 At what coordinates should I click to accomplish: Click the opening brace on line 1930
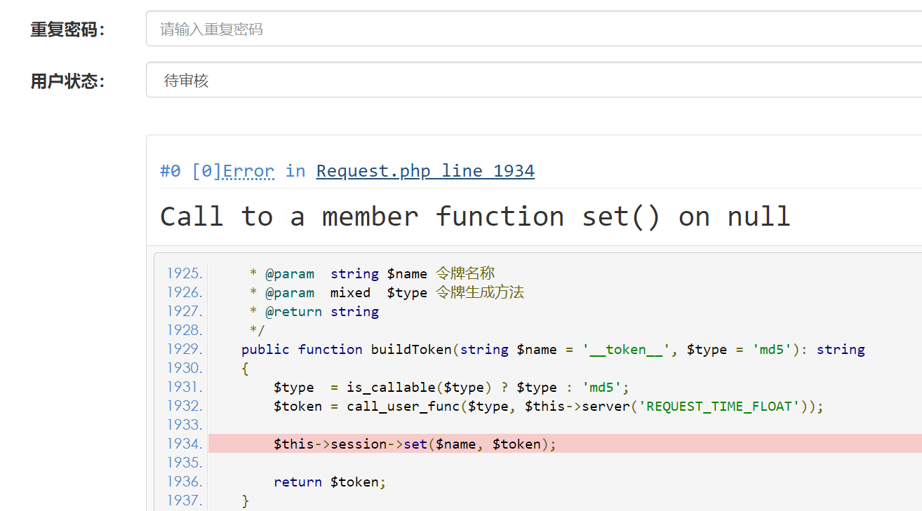[245, 368]
